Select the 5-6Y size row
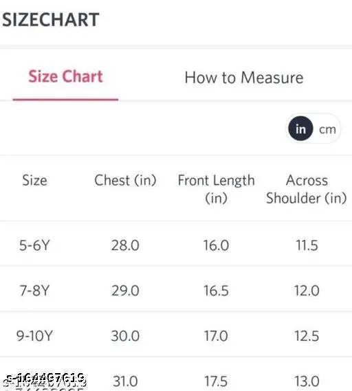This screenshot has width=352, height=391. pos(176,245)
